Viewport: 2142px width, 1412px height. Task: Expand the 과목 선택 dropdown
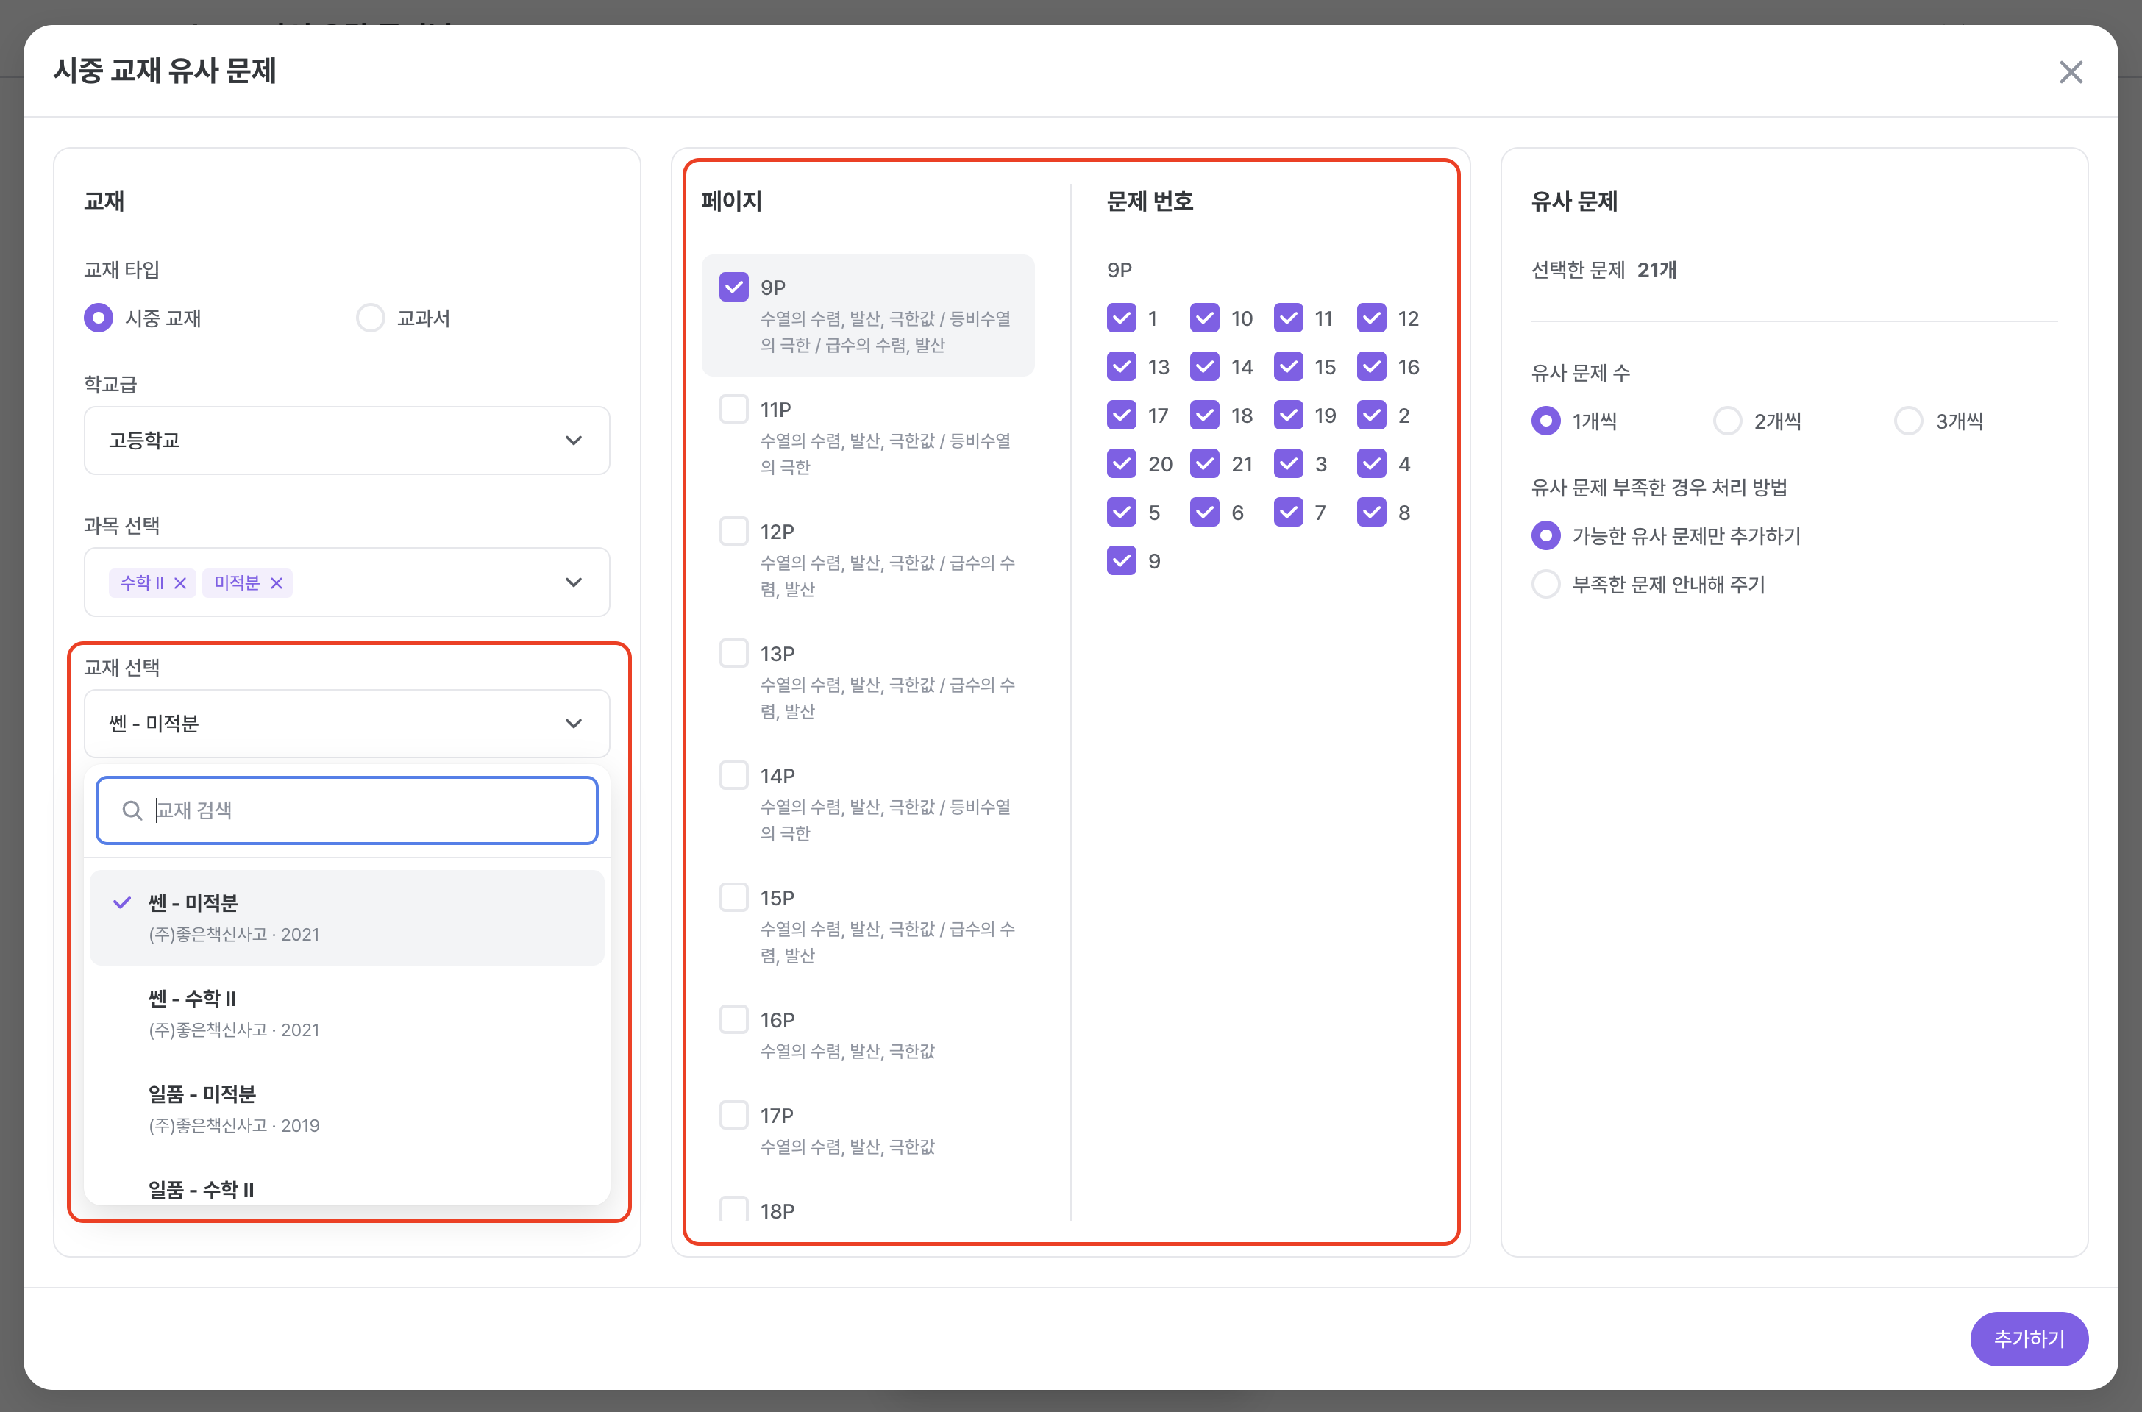[574, 582]
